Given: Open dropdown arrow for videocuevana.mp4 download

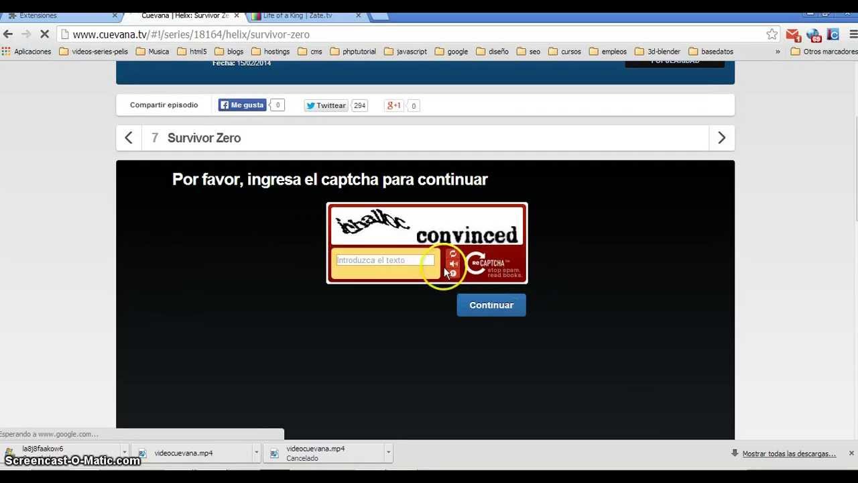Looking at the screenshot, I should point(256,453).
